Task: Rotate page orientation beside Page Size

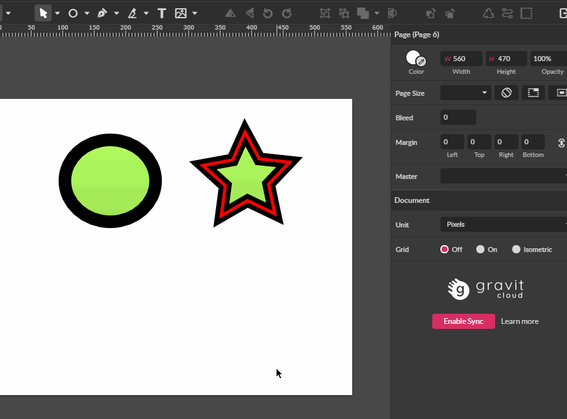Action: [506, 93]
